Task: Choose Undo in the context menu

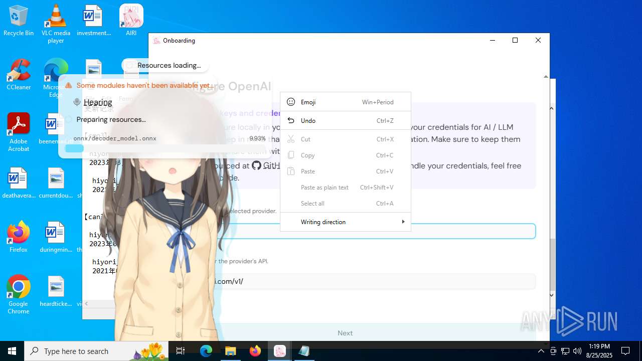Action: (346, 120)
